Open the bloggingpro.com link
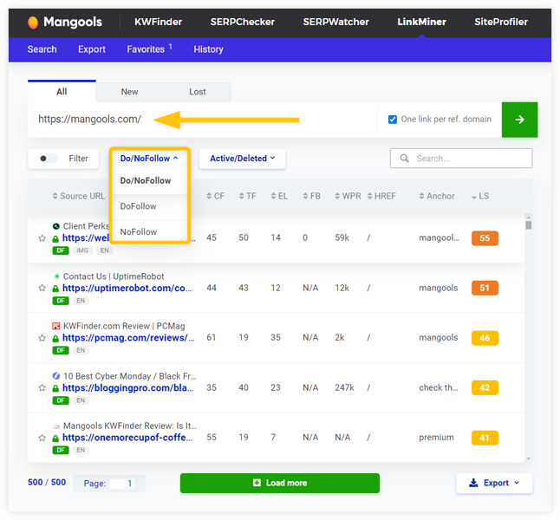Image resolution: width=560 pixels, height=520 pixels. (x=128, y=387)
